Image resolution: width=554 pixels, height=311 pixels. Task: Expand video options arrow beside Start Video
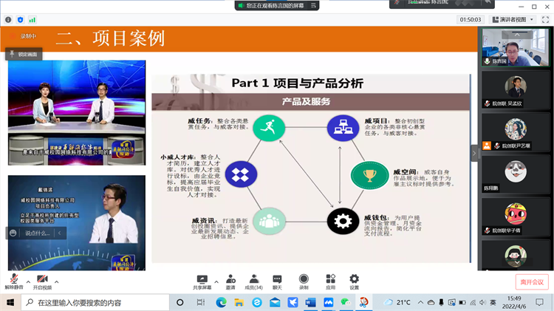pyautogui.click(x=58, y=281)
